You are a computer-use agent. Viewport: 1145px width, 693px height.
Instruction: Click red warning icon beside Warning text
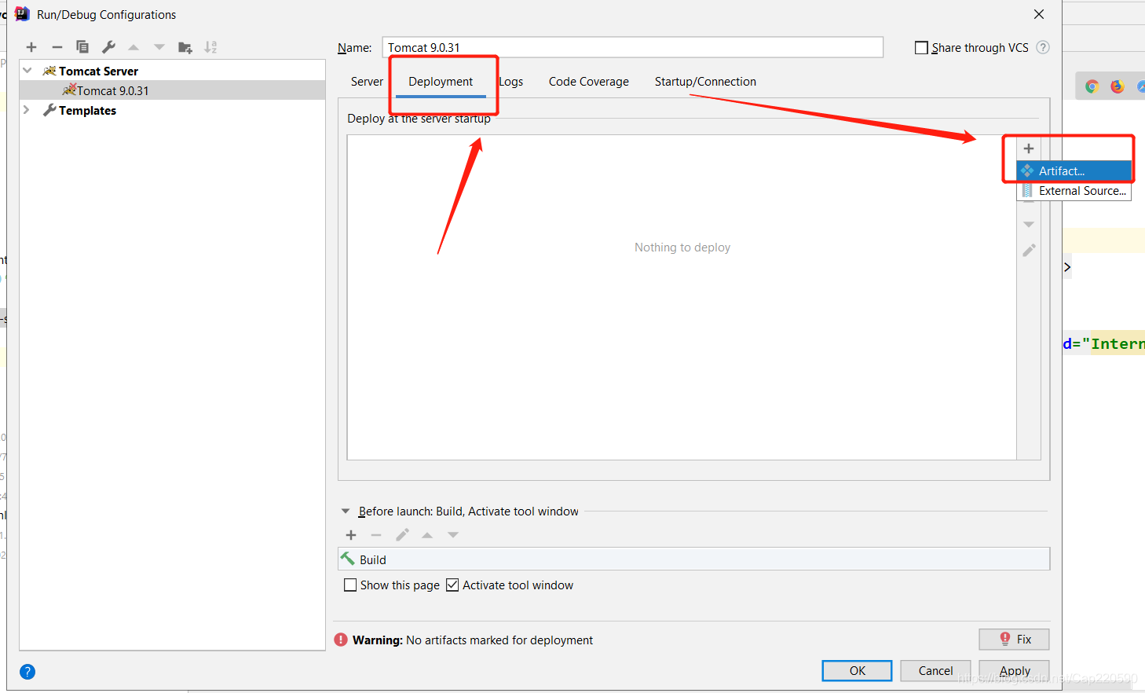[341, 640]
